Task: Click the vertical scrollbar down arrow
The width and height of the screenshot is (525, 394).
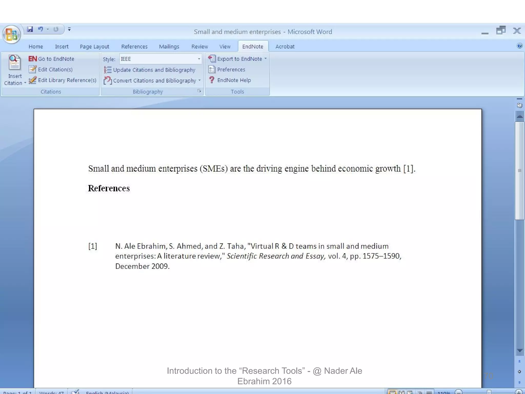Action: [x=520, y=350]
